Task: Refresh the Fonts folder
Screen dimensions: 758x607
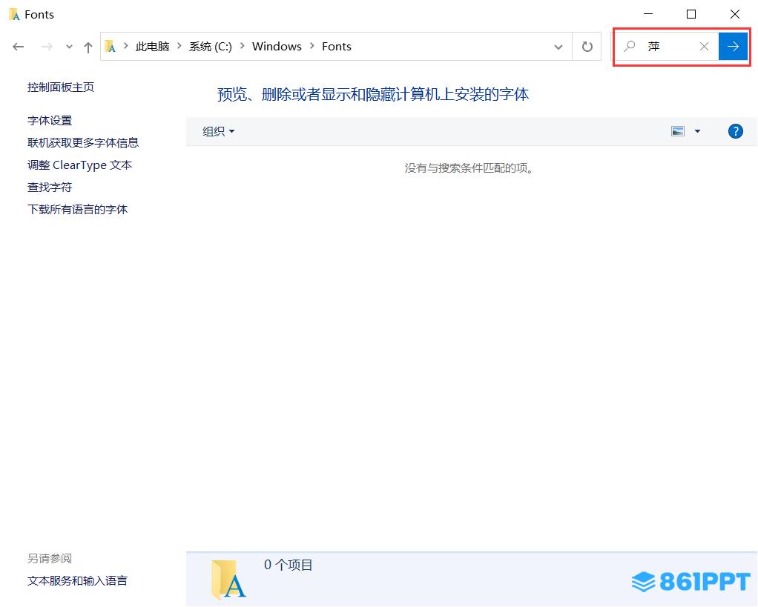Action: (x=587, y=47)
